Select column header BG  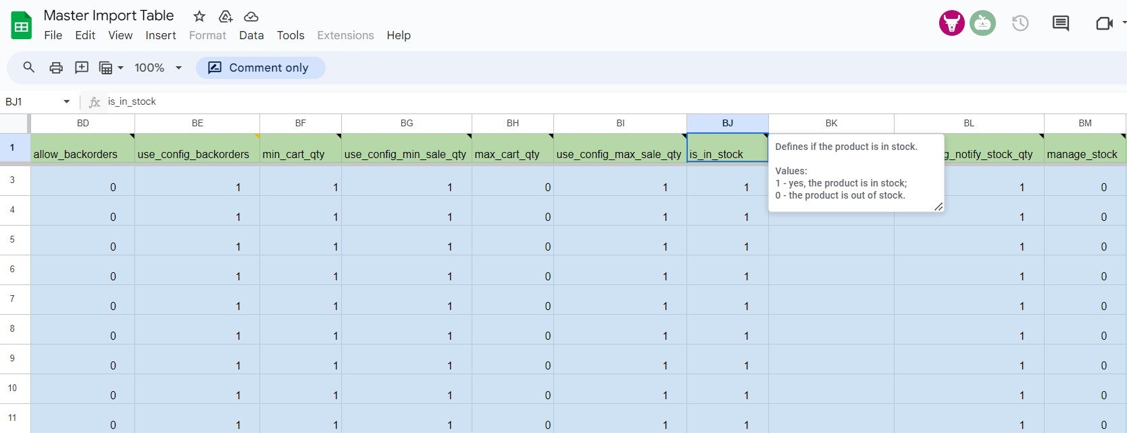coord(407,123)
